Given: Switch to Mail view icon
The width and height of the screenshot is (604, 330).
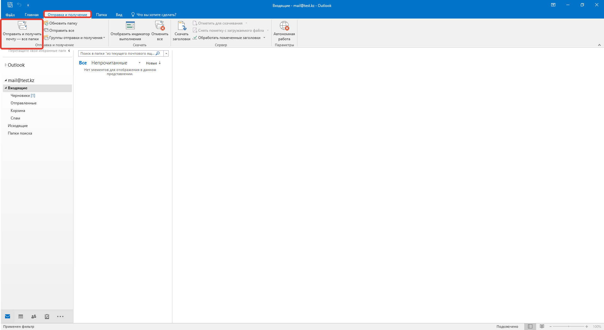Looking at the screenshot, I should (8, 316).
